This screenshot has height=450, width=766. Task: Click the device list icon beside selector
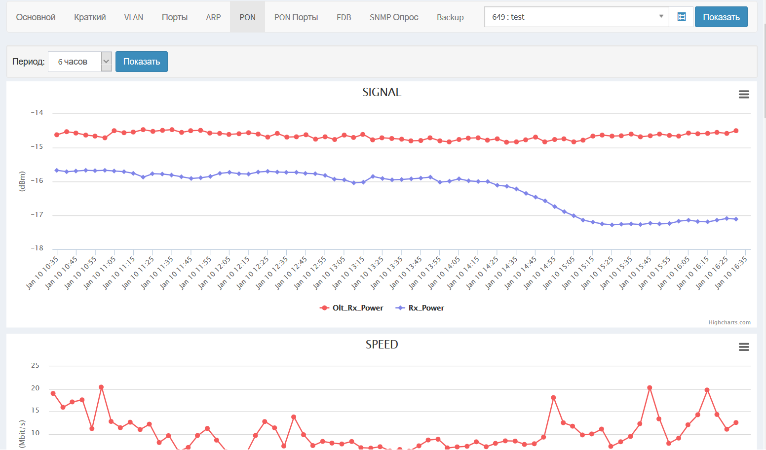[682, 17]
